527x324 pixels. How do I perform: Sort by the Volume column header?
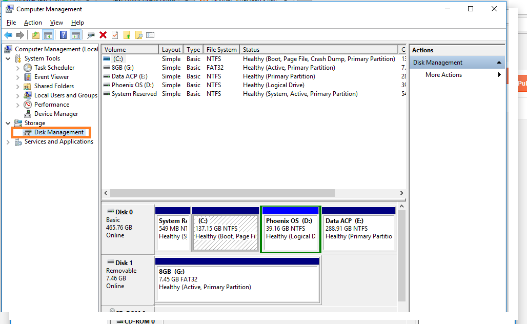click(130, 49)
